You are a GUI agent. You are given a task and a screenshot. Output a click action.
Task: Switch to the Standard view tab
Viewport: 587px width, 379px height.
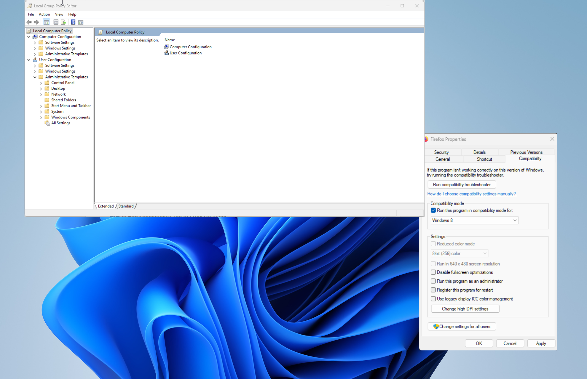pos(127,206)
